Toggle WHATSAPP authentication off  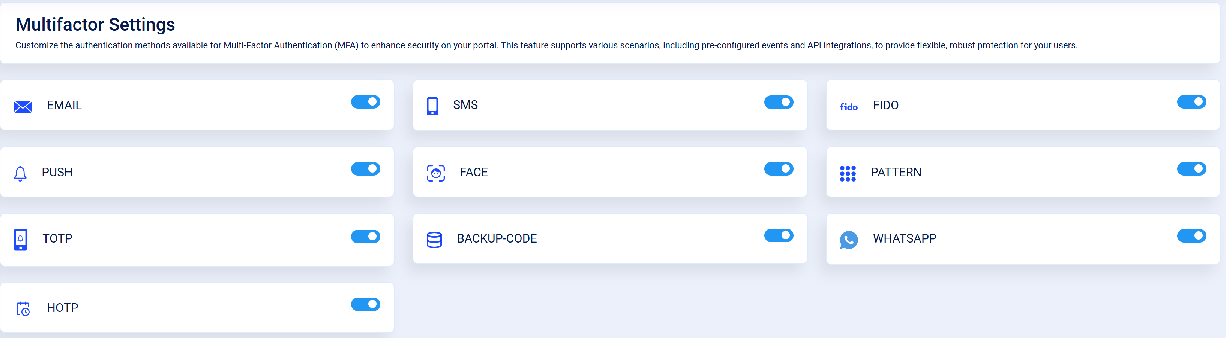1191,235
